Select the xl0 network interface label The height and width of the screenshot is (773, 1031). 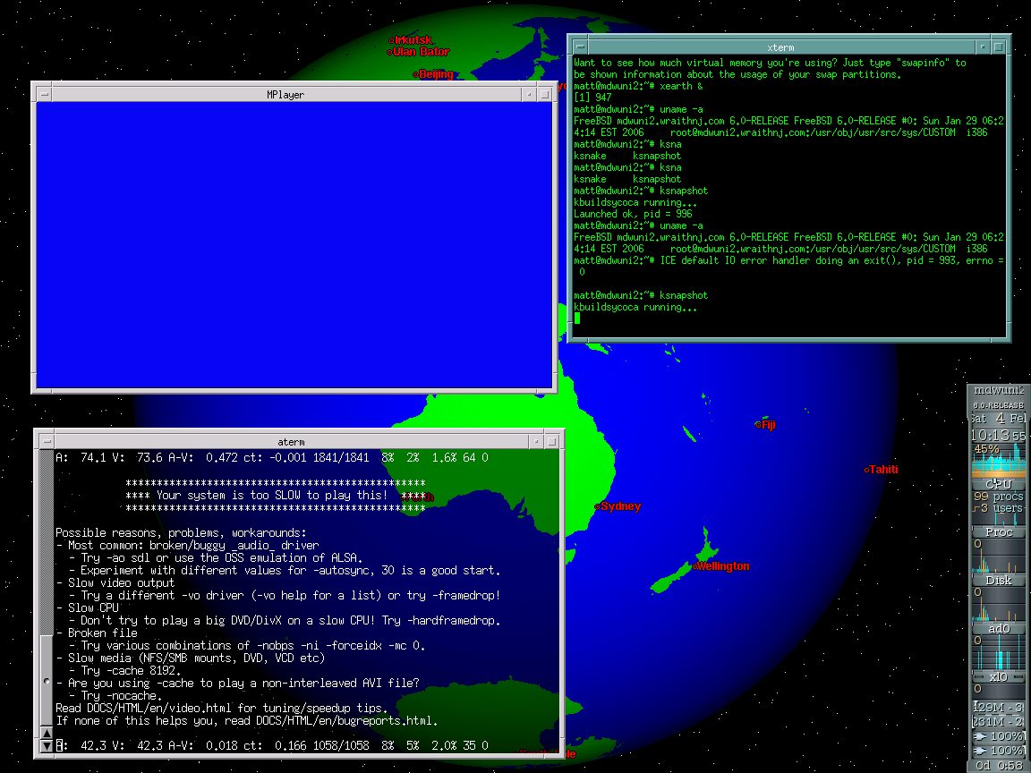(998, 676)
